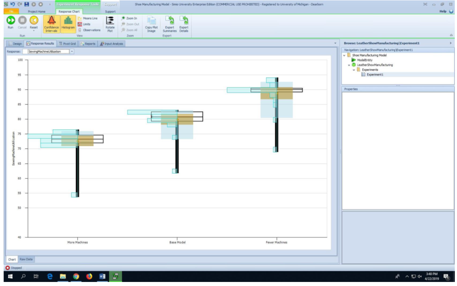The width and height of the screenshot is (457, 286).
Task: Reset the experiment with the Reset icon
Action: click(x=34, y=21)
